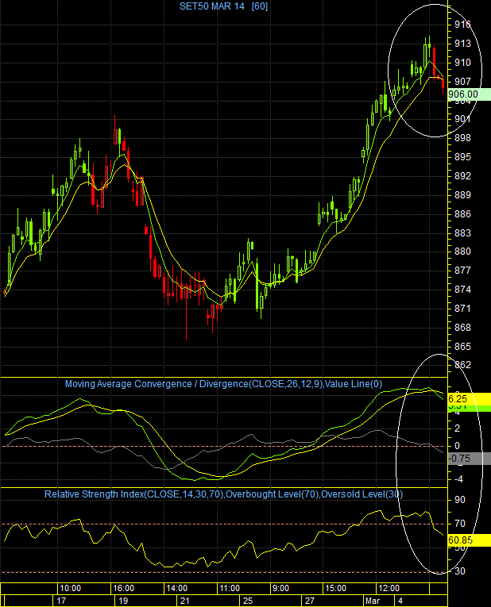Click date 19 on the date axis

(123, 601)
